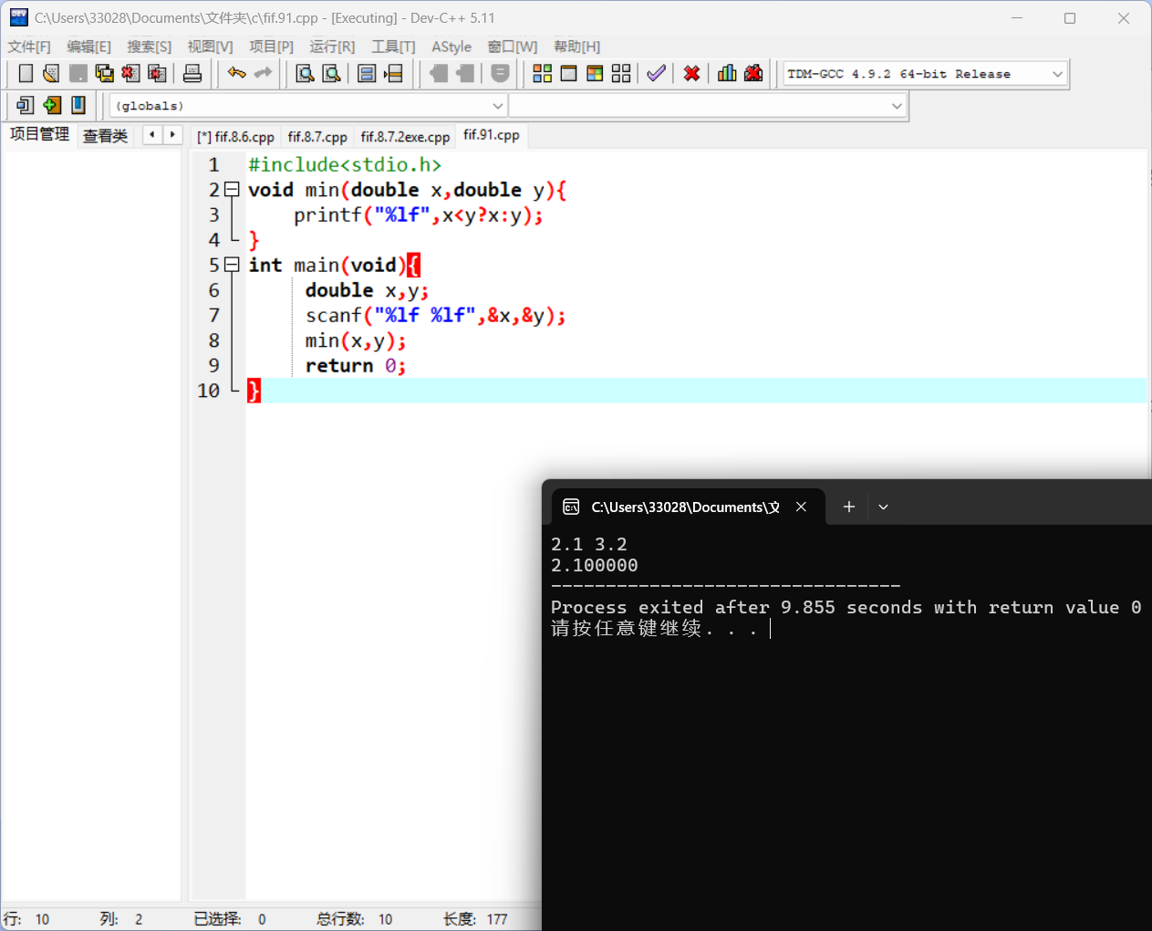Click the 2.100000 output in the console

pyautogui.click(x=595, y=565)
